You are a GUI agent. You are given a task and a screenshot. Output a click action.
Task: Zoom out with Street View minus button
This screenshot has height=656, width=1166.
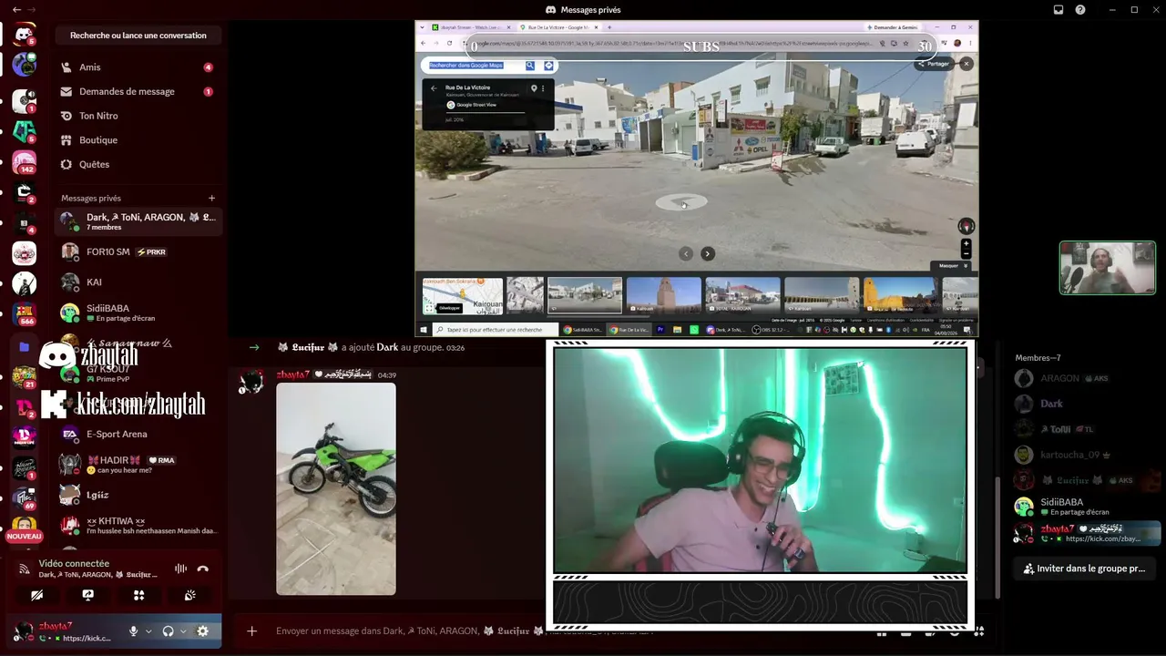967,254
